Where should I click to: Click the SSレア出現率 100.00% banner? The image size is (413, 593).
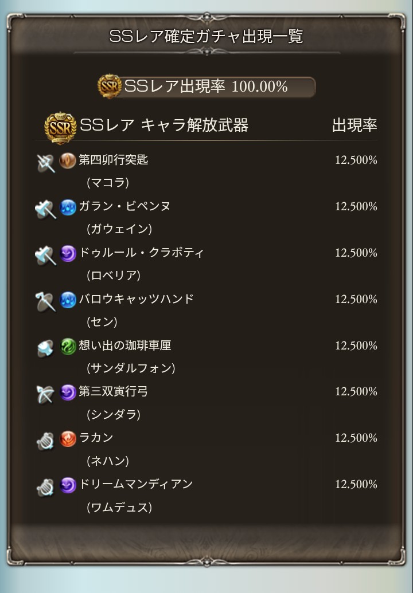coord(206,87)
